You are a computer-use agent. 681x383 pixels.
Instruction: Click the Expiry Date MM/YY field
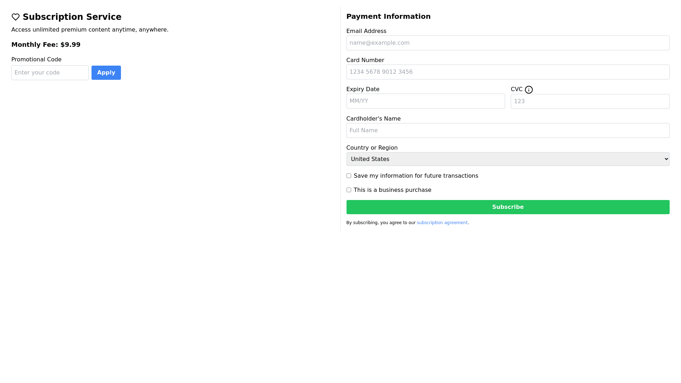(425, 101)
